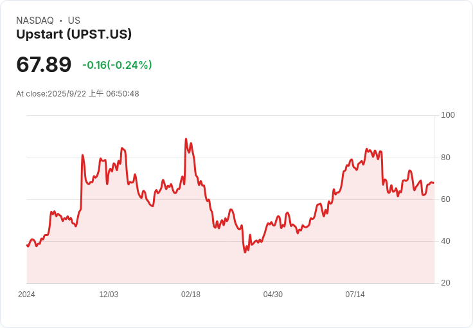Select the 02/18 x-axis date label
The width and height of the screenshot is (473, 328).
(191, 295)
